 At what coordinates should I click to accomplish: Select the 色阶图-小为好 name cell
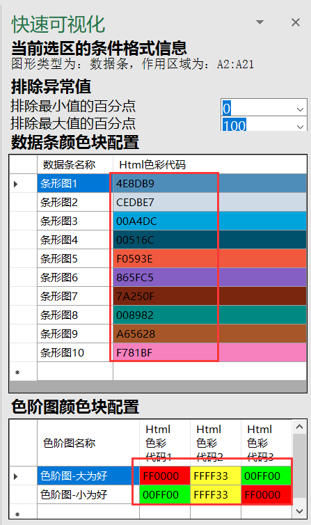pos(88,494)
